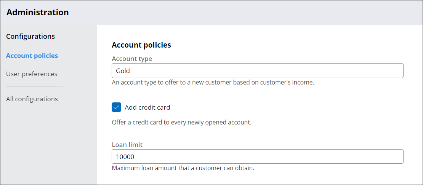The width and height of the screenshot is (423, 185).
Task: Click the Administration header title
Action: (38, 12)
